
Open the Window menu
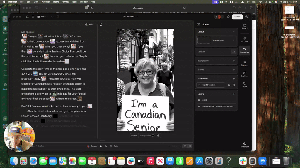click(x=83, y=2)
